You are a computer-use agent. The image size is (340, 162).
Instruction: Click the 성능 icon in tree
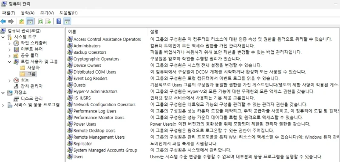17,80
